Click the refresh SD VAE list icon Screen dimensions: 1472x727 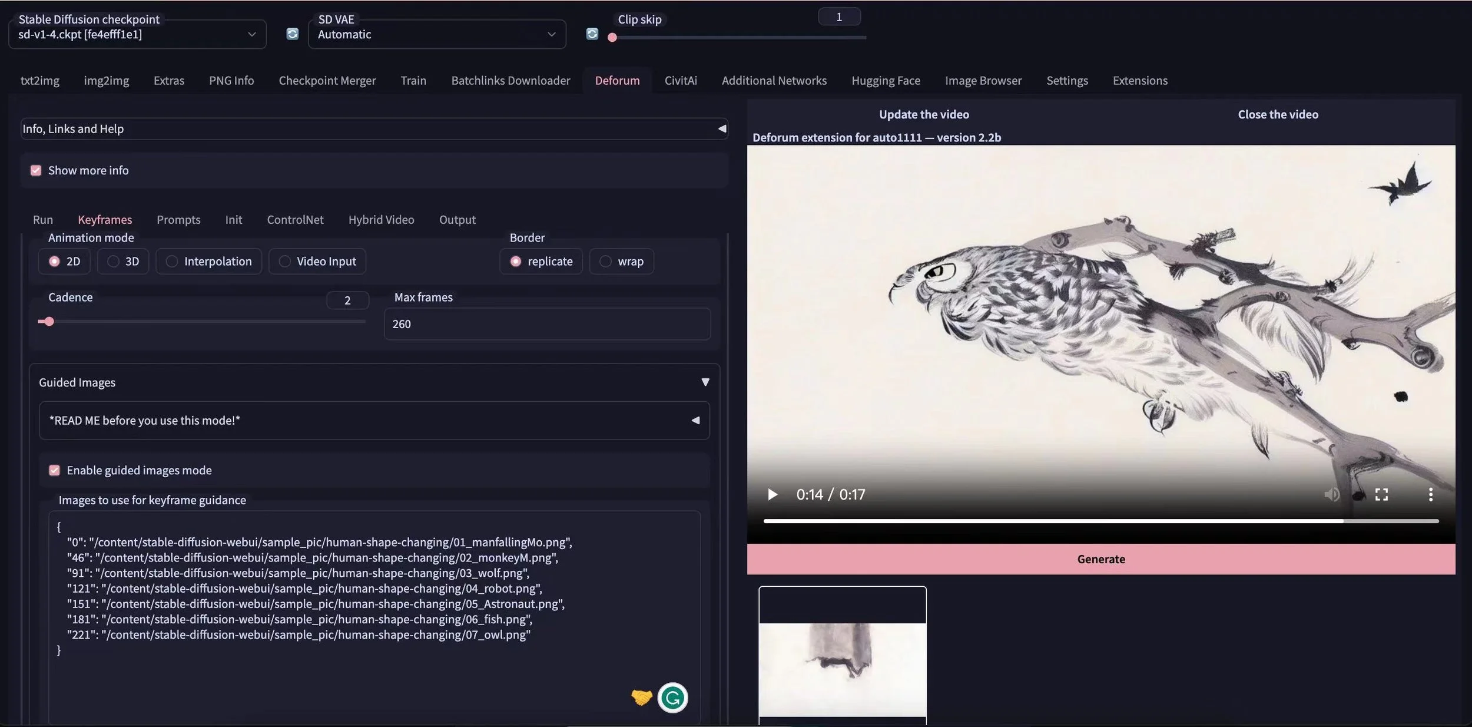pyautogui.click(x=592, y=34)
